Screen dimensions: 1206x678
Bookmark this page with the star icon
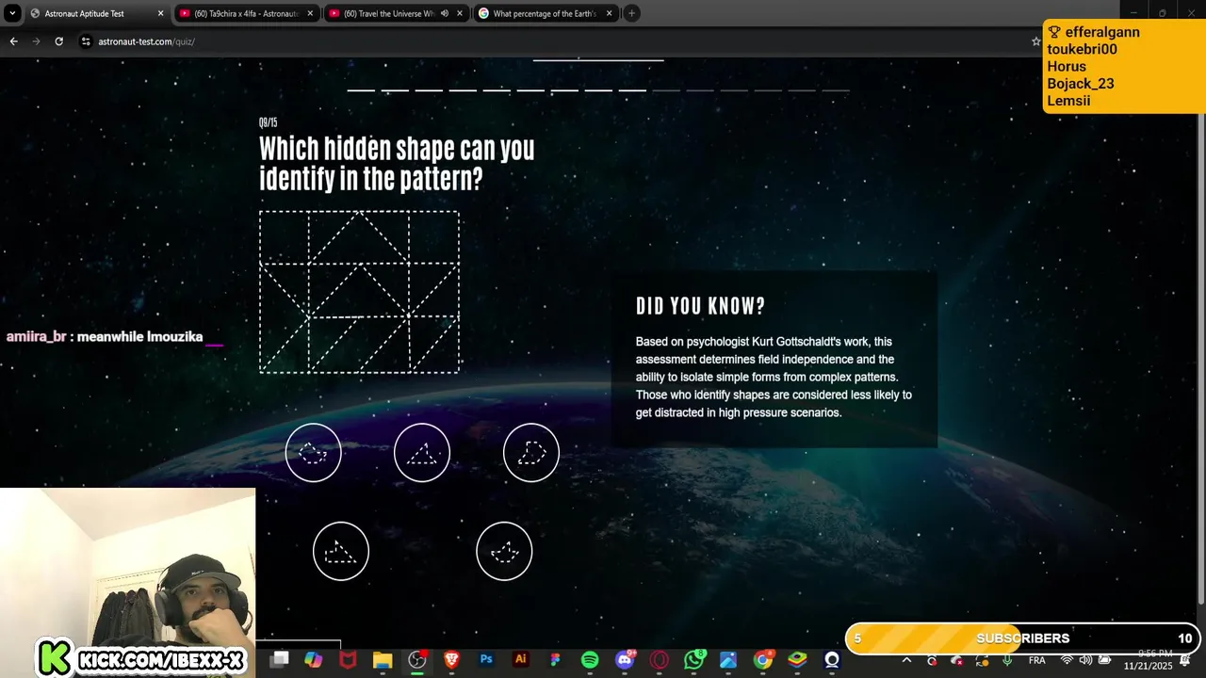tap(1035, 41)
